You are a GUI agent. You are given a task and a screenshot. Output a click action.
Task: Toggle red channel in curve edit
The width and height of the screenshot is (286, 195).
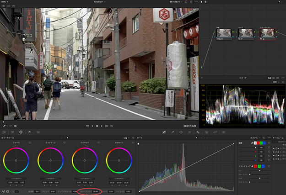click(259, 143)
